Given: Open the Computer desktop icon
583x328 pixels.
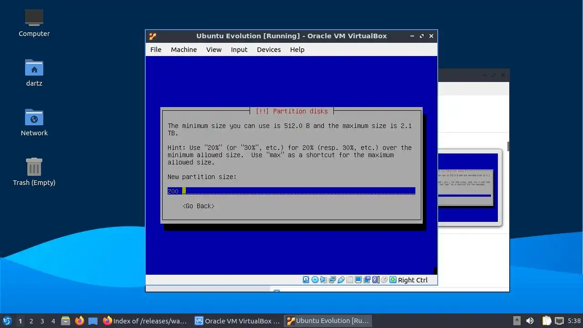Looking at the screenshot, I should click(34, 23).
